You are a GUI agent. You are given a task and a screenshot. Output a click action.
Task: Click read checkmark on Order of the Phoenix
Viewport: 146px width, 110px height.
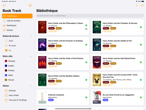point(86,62)
